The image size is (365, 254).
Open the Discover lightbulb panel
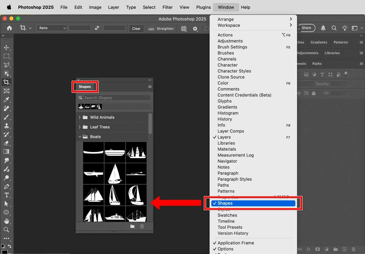345,28
